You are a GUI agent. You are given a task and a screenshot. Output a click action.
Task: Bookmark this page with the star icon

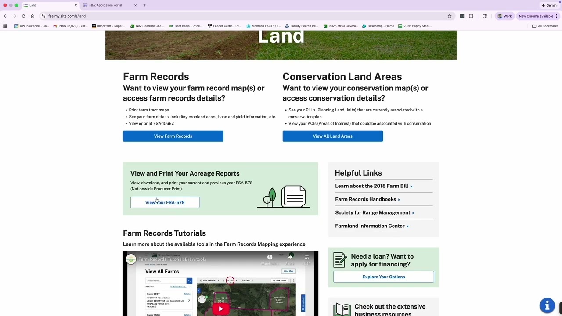[450, 16]
